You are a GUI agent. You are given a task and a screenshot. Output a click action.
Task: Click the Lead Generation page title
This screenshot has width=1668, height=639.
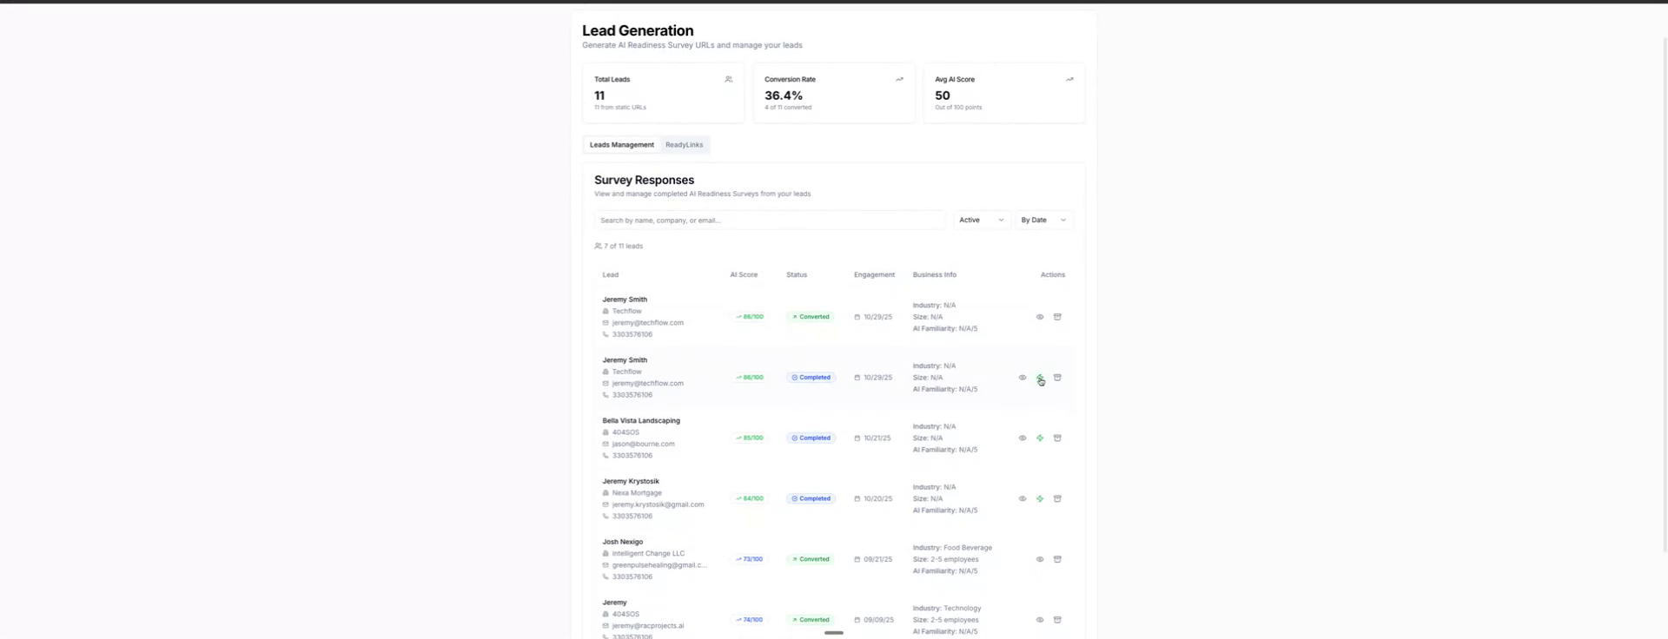638,30
